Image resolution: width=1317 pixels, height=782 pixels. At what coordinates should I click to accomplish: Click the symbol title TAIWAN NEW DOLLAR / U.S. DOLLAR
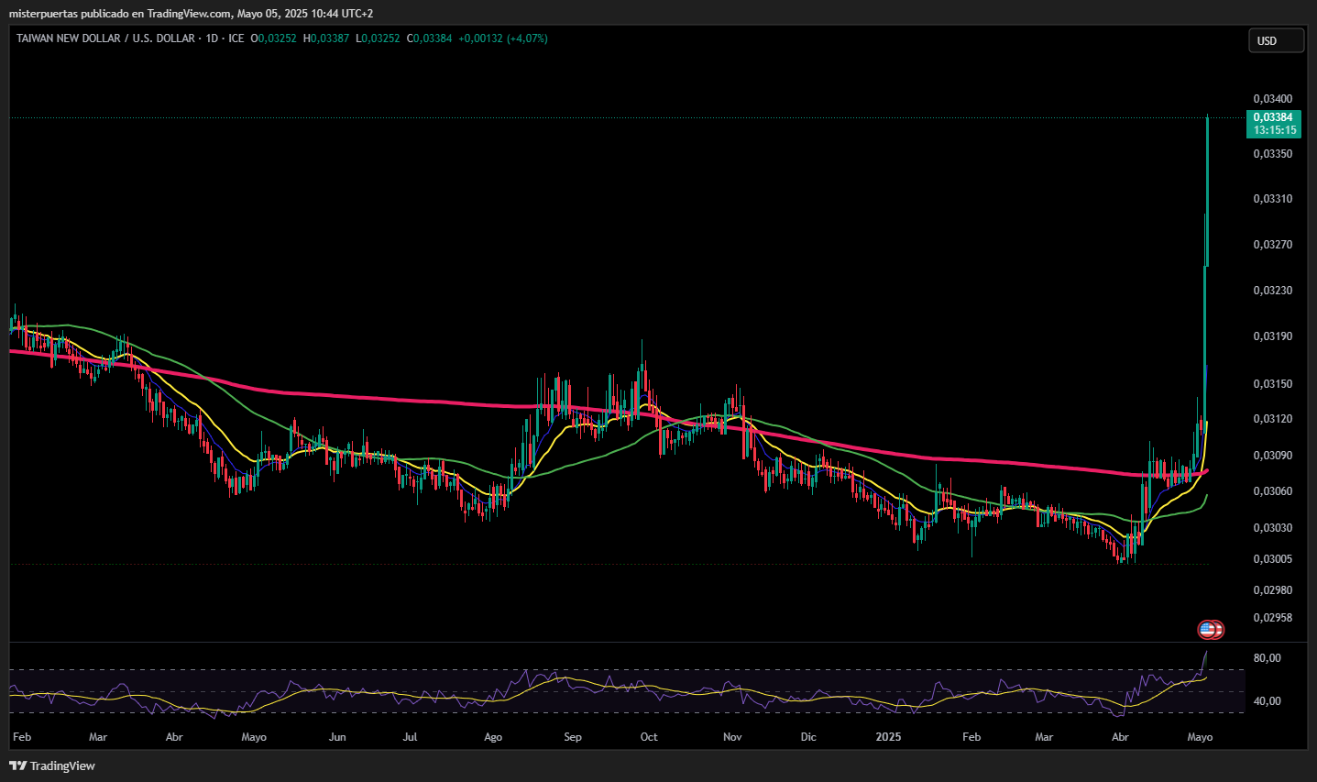pos(105,39)
